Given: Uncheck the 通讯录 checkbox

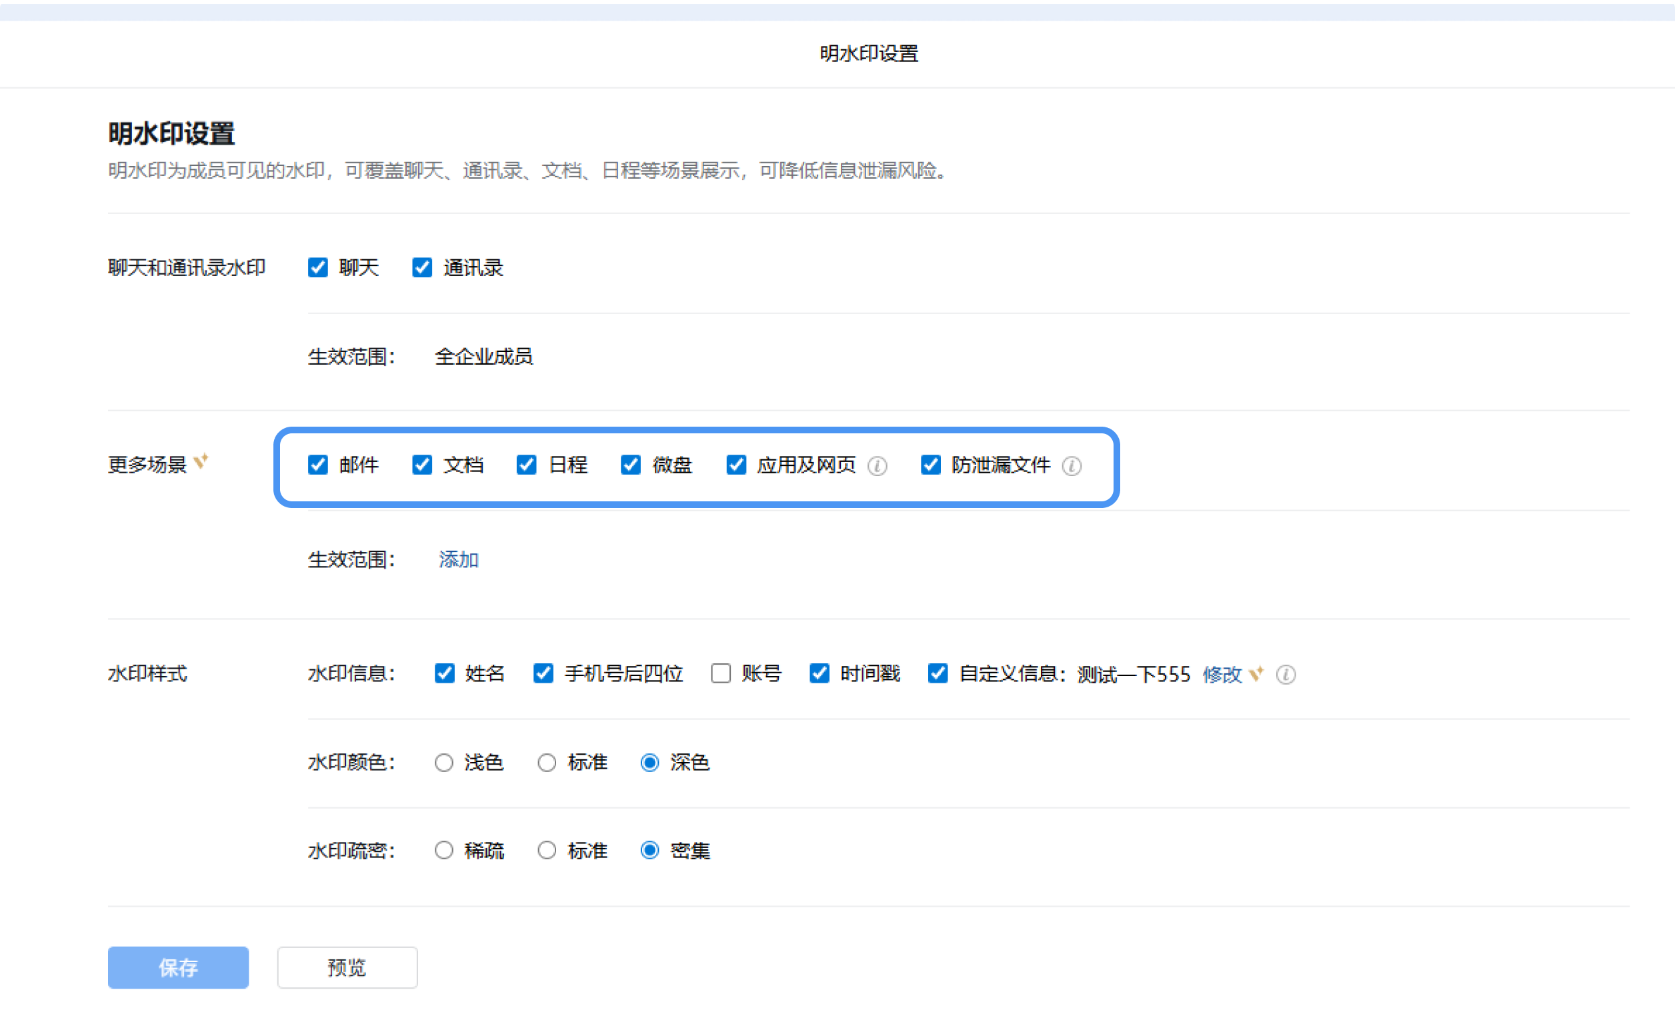Looking at the screenshot, I should click(x=422, y=268).
